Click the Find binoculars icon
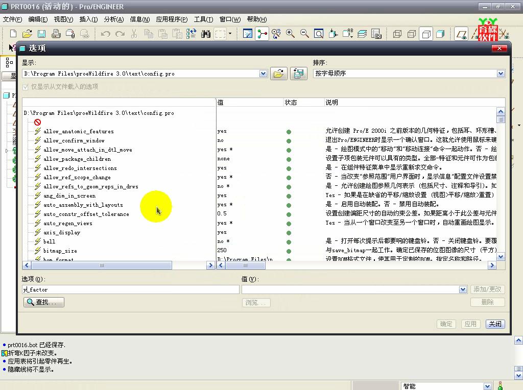The width and height of the screenshot is (523, 390). point(206,34)
